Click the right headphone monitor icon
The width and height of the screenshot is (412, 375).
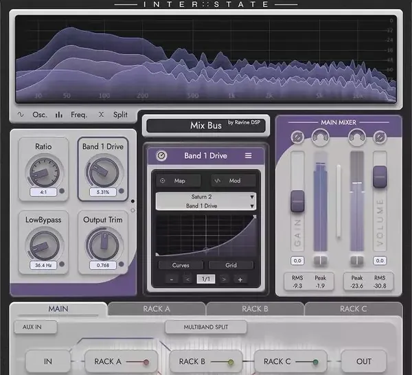tap(357, 137)
